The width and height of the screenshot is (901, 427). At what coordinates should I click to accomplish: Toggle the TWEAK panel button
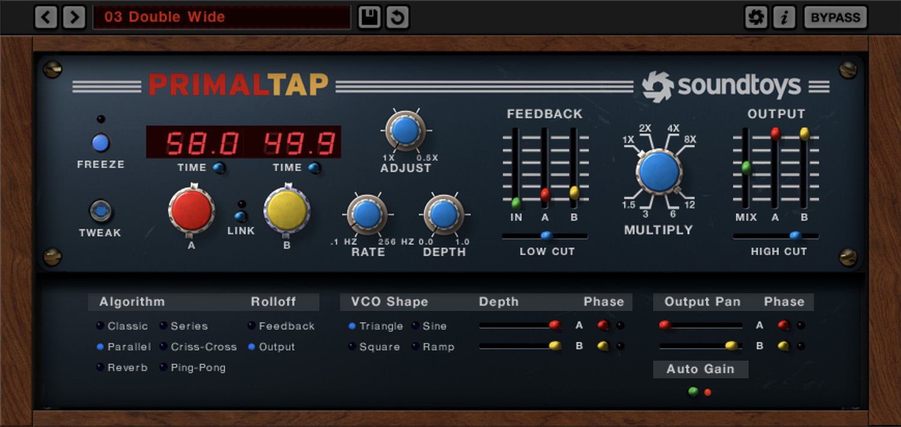pyautogui.click(x=100, y=211)
